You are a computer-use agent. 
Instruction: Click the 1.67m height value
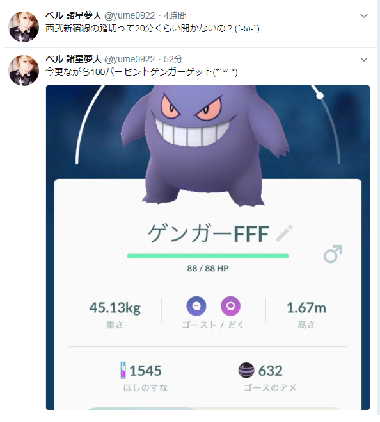pyautogui.click(x=306, y=307)
